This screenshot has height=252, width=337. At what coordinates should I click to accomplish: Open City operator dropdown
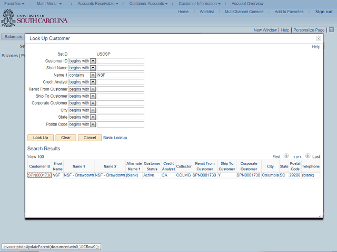[93, 110]
